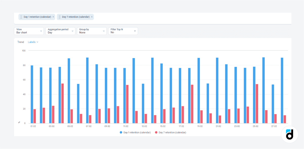The width and height of the screenshot is (304, 149).
Task: Click the blue bar for 05.02
Action: point(69,91)
